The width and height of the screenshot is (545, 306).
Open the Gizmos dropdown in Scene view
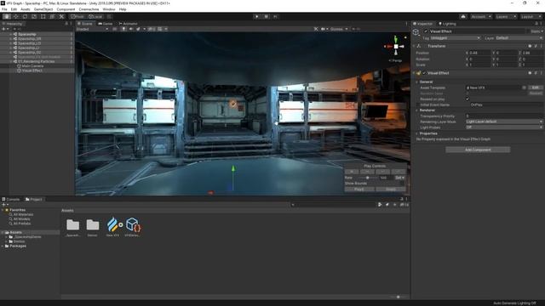coord(339,29)
